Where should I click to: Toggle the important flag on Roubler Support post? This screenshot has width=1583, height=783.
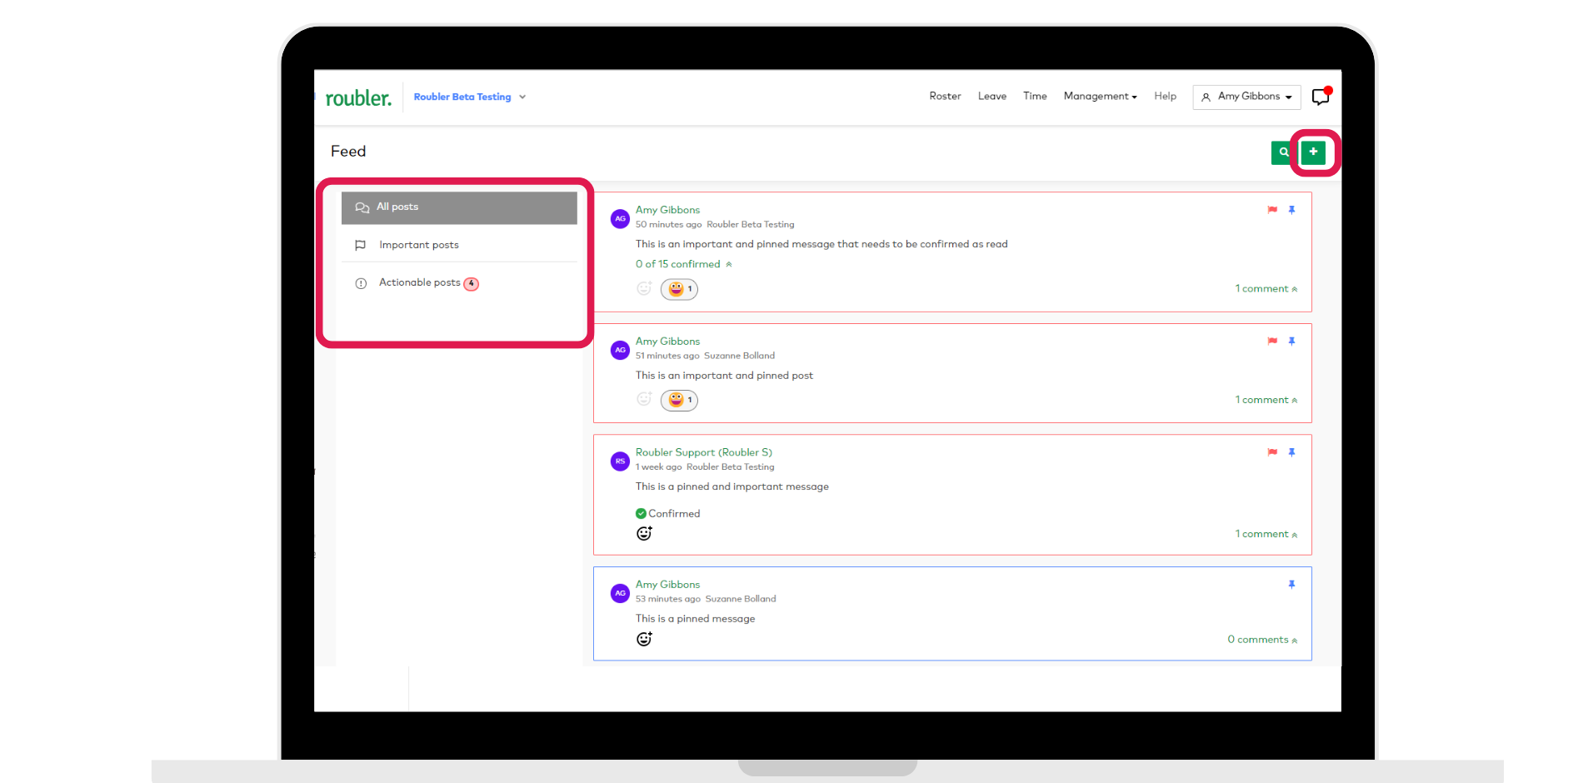[1272, 452]
